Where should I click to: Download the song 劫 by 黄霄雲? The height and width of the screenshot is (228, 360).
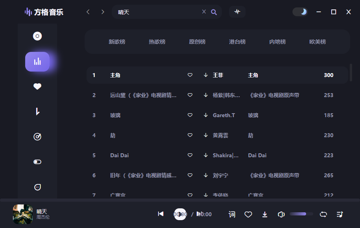206,135
